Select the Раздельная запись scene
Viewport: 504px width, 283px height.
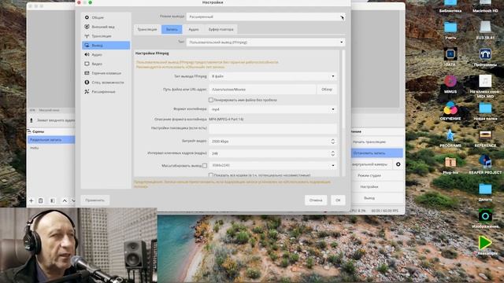click(x=51, y=140)
